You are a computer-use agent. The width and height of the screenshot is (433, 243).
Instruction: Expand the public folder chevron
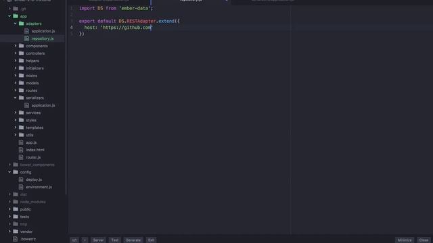(10, 209)
